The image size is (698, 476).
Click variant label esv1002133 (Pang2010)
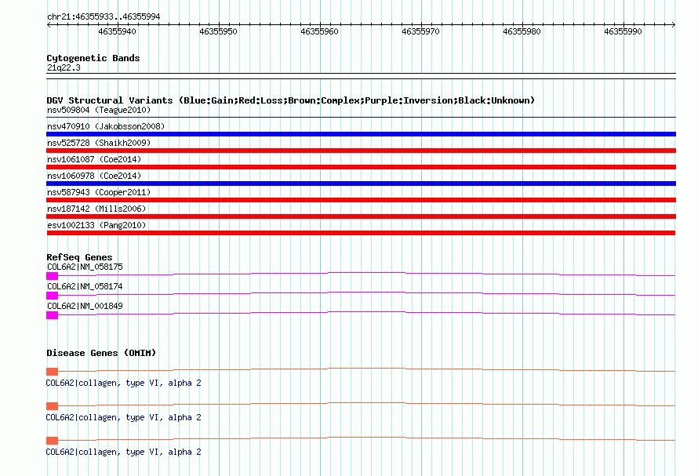pyautogui.click(x=96, y=225)
